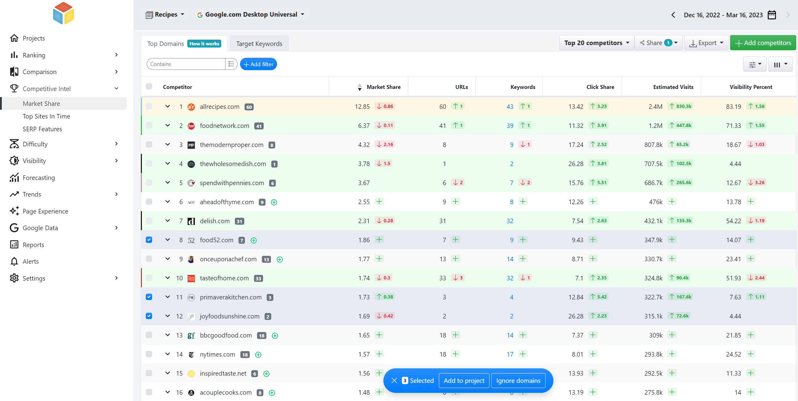Toggle checkbox for primaverakitchen.com row

pyautogui.click(x=149, y=297)
